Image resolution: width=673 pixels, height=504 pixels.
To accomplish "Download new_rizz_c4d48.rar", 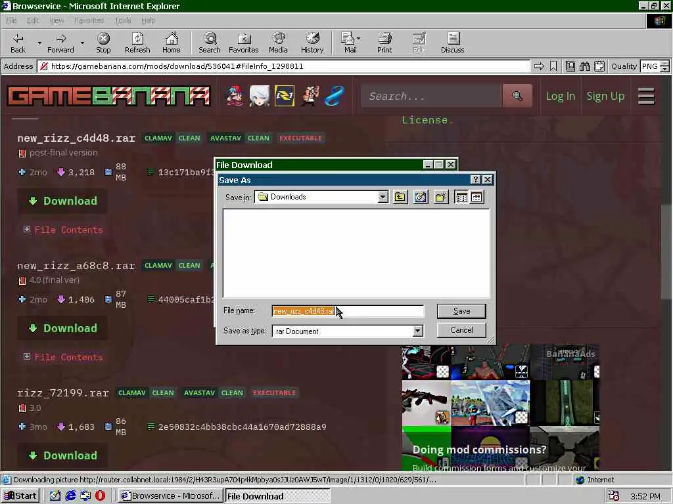I will pyautogui.click(x=62, y=201).
